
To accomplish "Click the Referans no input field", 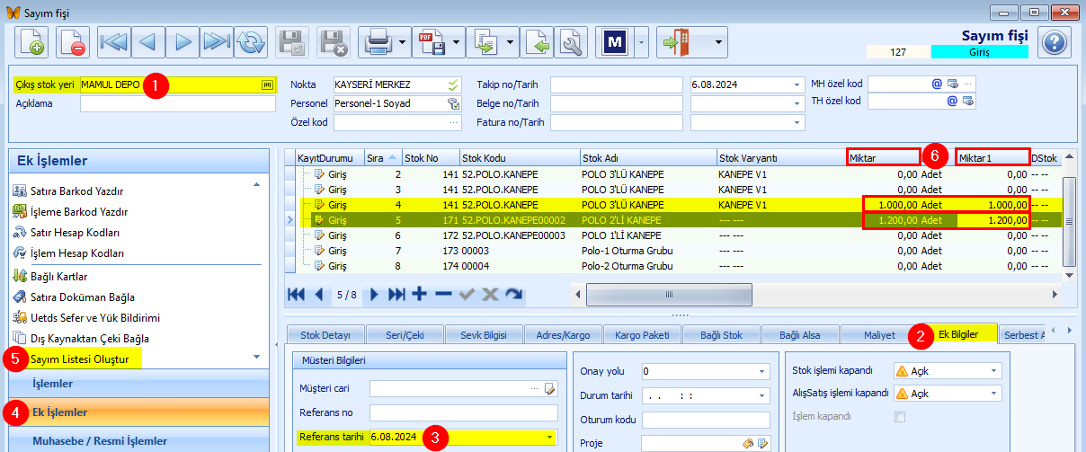I will point(464,413).
